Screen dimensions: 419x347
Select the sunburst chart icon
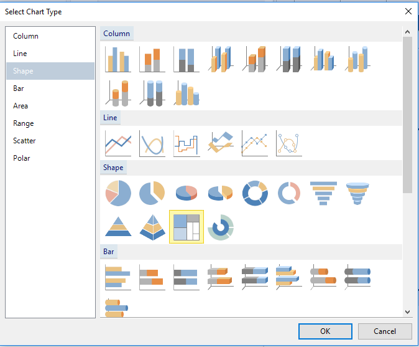tap(220, 227)
